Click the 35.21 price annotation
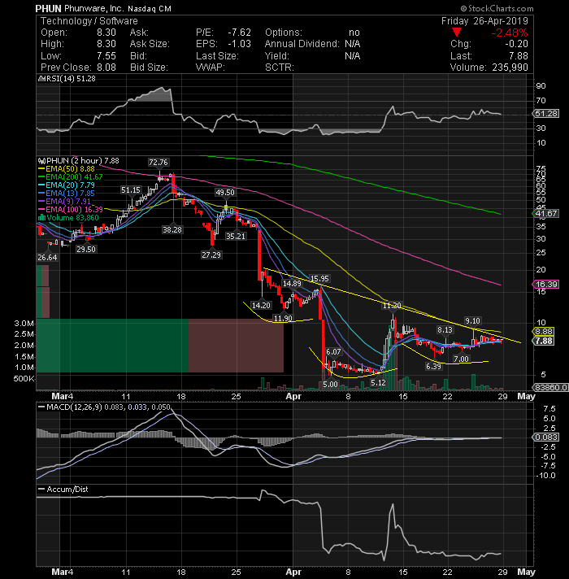Screen dimensions: 569x579 coord(236,237)
